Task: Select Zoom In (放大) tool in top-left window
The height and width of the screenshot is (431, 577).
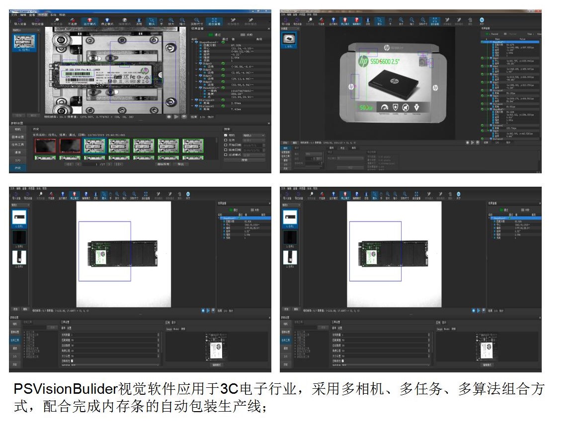Action: point(171,21)
